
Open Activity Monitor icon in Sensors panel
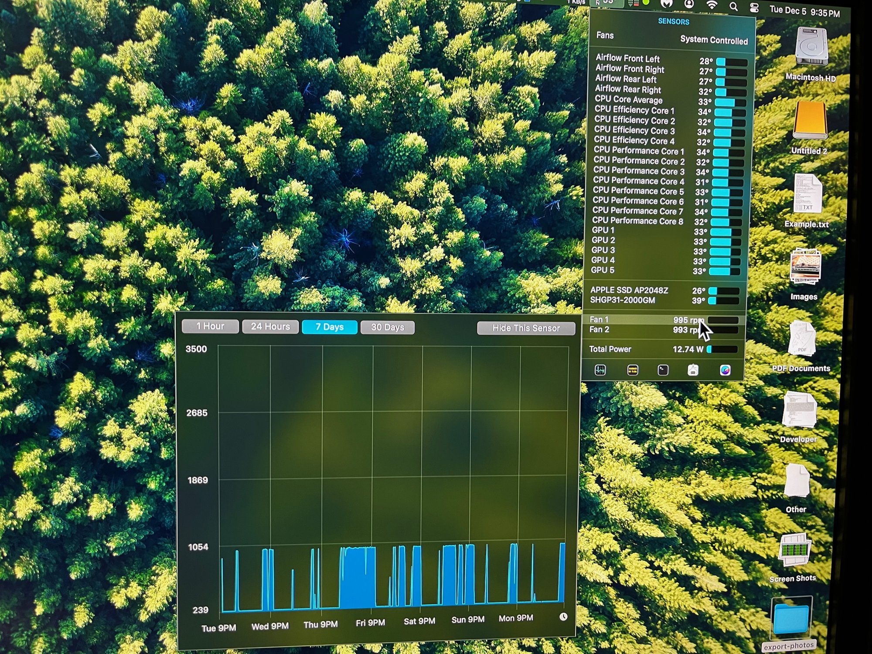600,370
